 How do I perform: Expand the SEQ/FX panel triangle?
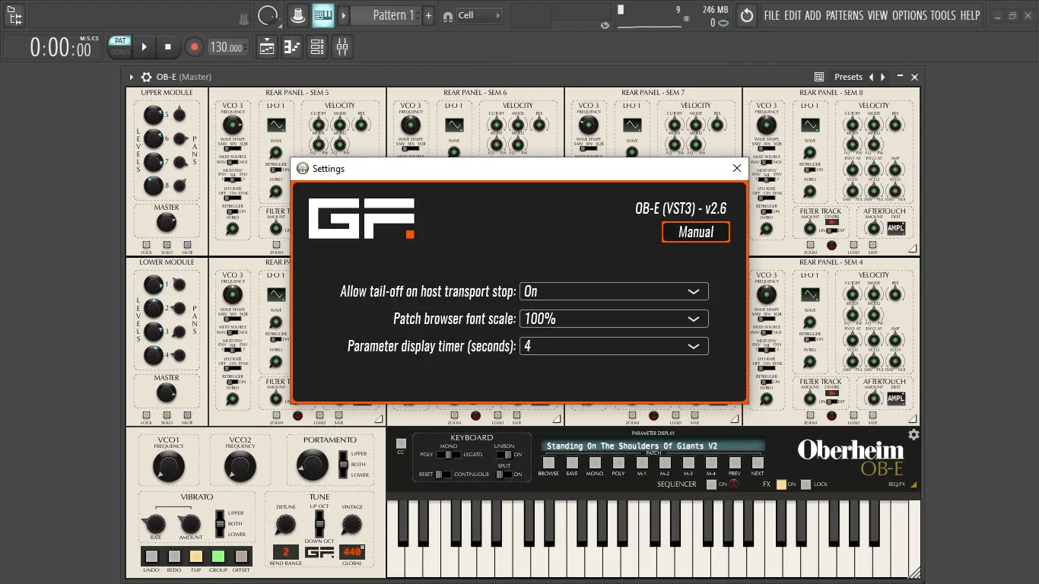click(913, 484)
